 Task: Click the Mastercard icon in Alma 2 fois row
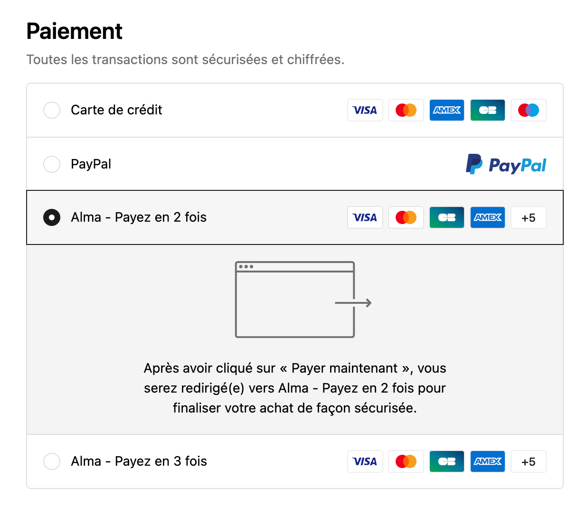tap(406, 217)
